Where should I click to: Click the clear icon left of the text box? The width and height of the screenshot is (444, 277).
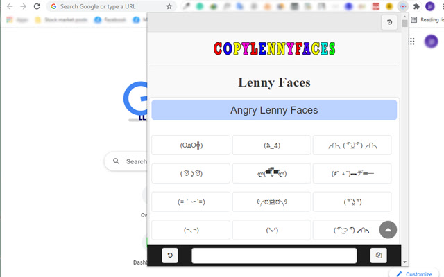point(170,256)
